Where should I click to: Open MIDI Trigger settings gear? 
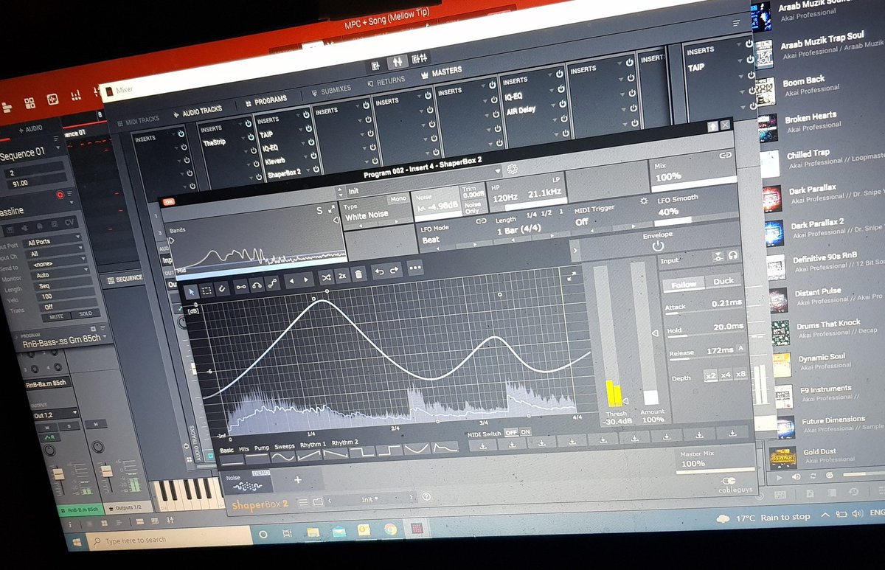[x=642, y=201]
